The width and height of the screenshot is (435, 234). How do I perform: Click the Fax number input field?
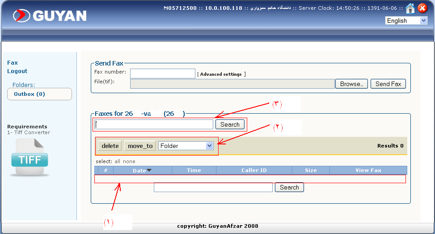point(162,74)
